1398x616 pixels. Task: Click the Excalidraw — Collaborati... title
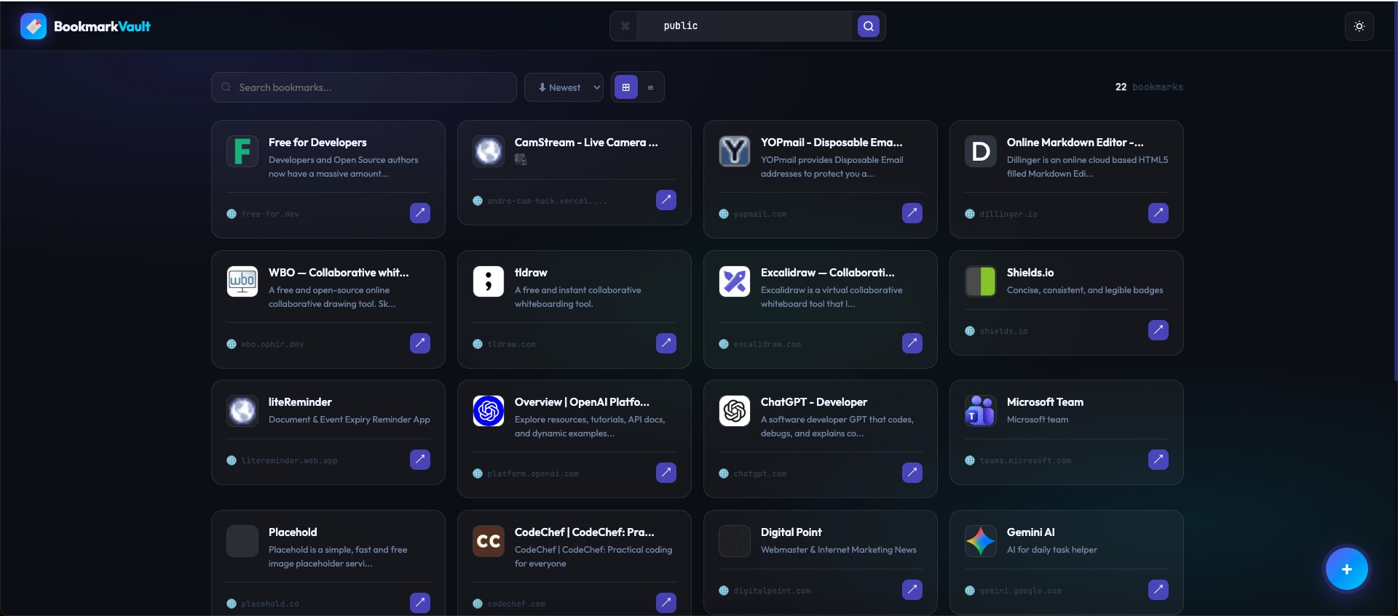click(828, 273)
